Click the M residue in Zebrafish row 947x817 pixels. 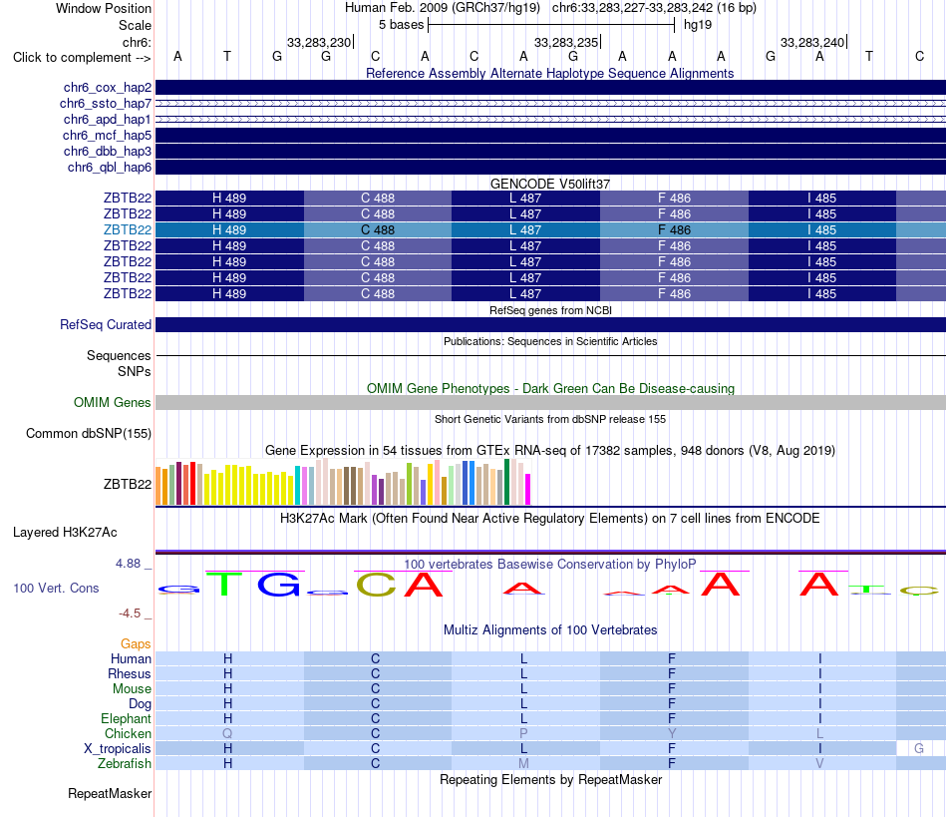[523, 763]
